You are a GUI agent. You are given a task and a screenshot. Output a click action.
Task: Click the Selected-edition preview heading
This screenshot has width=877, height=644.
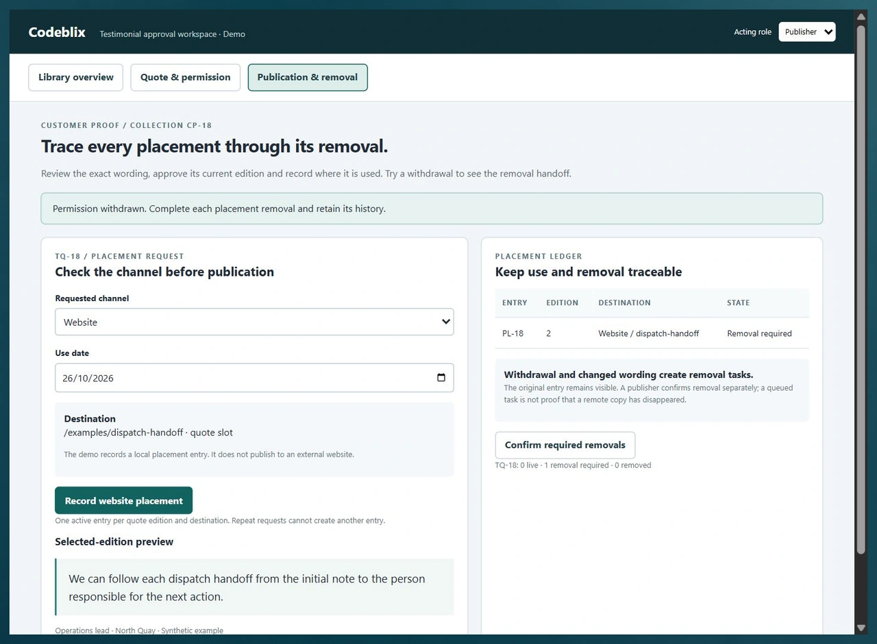coord(114,541)
